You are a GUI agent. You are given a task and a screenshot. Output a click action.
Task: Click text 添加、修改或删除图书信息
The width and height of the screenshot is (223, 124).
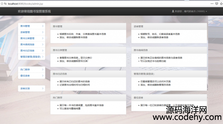coord(73,37)
